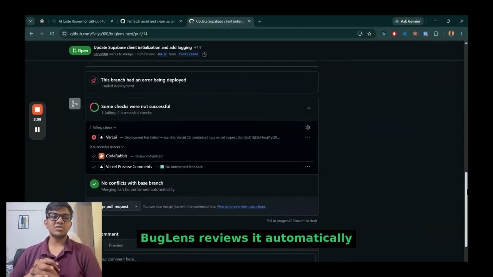Viewport: 493px width, 277px height.
Task: Click 'Some checks were not successful' heading
Action: point(136,106)
